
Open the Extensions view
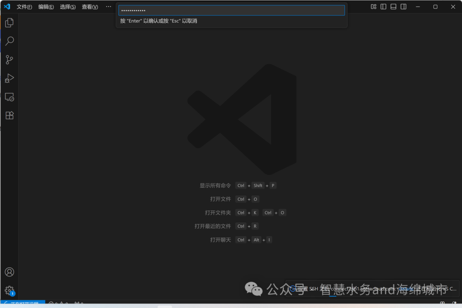click(x=9, y=115)
